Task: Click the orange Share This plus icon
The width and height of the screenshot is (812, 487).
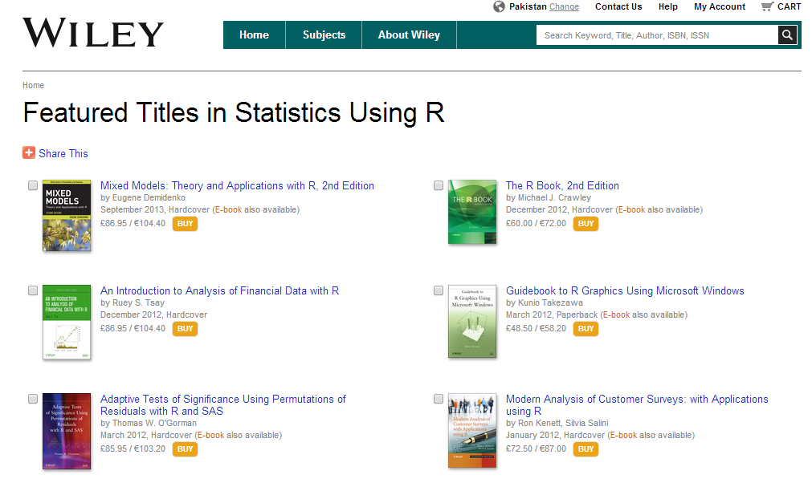Action: click(x=29, y=153)
